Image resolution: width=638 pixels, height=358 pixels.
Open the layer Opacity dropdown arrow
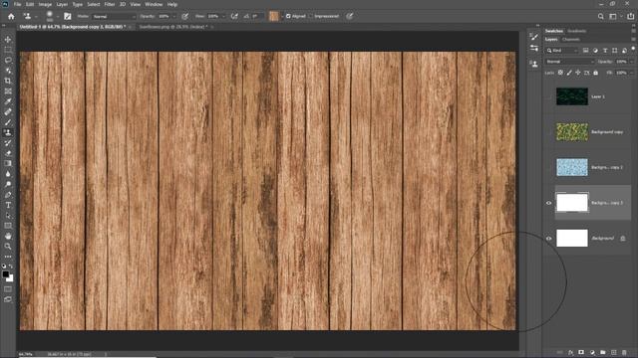pos(631,62)
